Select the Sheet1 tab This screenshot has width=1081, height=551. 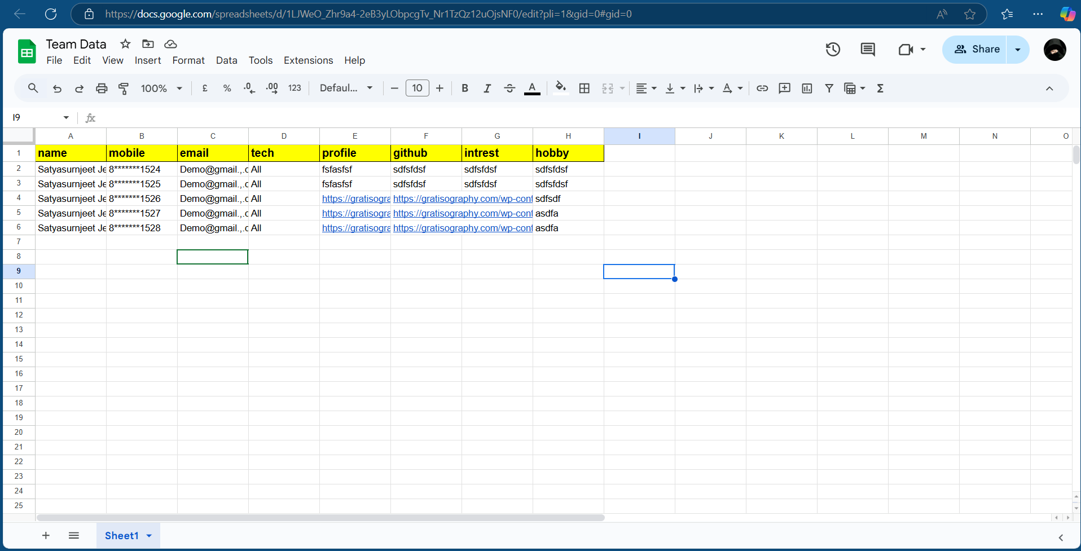[128, 536]
